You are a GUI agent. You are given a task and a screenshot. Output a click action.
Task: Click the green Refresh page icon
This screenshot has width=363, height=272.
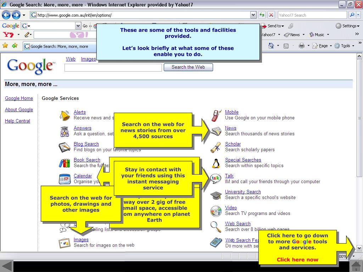pos(262,15)
